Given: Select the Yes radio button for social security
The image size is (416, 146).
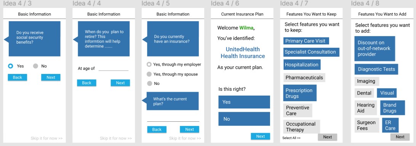Looking at the screenshot, I should click(10, 66).
